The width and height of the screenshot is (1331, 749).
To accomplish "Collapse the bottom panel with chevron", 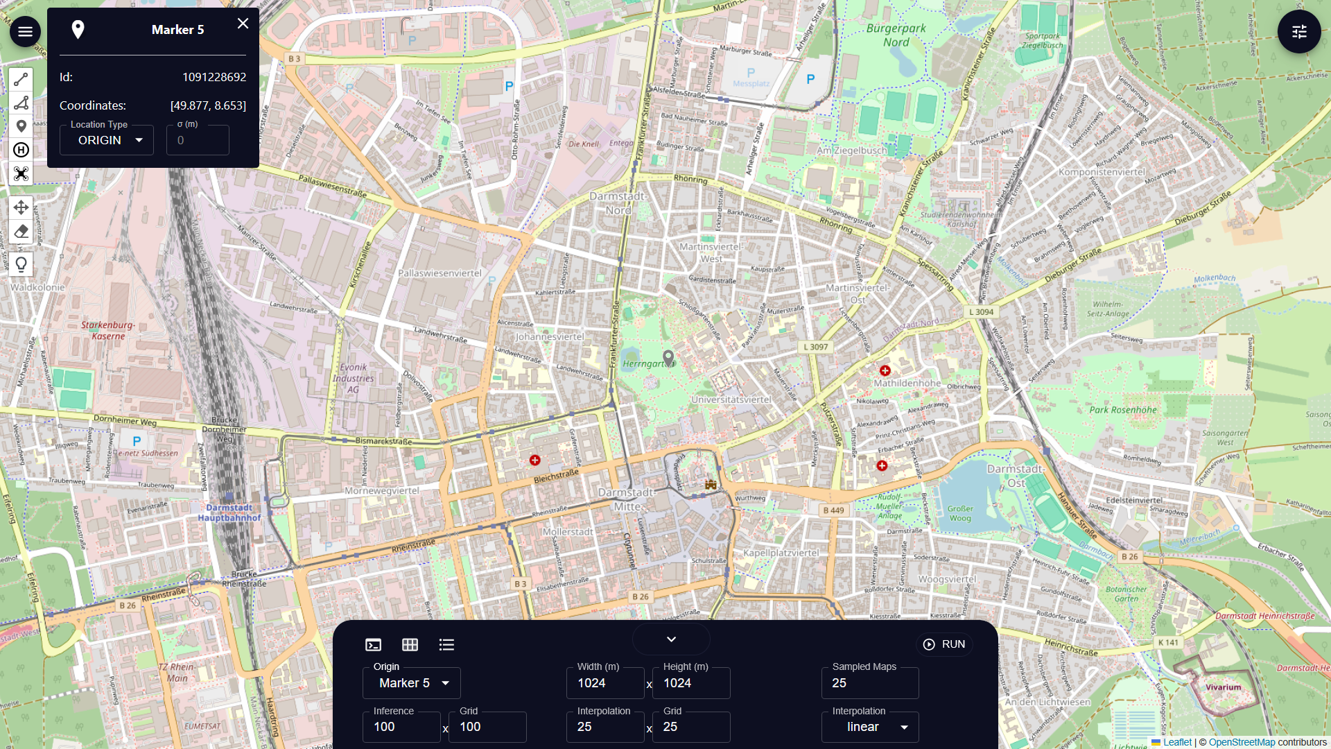I will pos(671,639).
